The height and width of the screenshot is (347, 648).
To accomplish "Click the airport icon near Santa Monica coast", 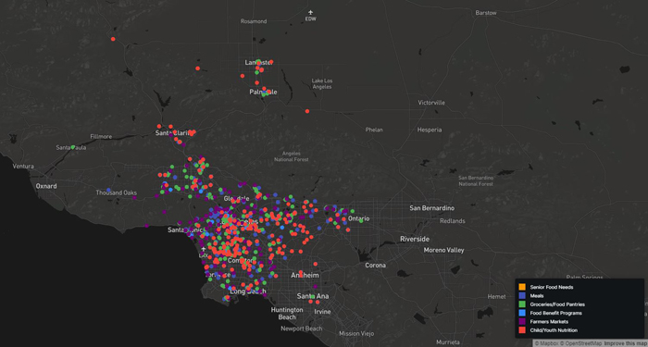I will [204, 249].
